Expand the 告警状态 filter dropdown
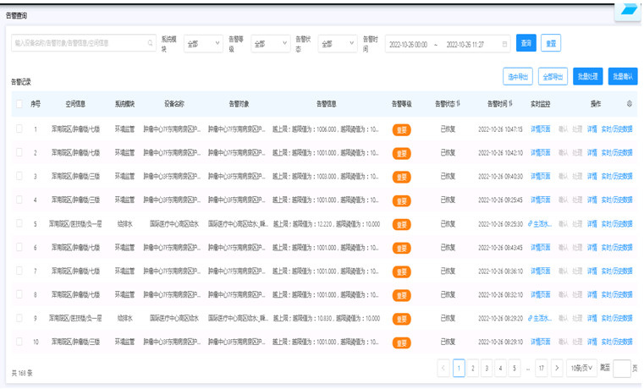644x389 pixels. pos(337,43)
